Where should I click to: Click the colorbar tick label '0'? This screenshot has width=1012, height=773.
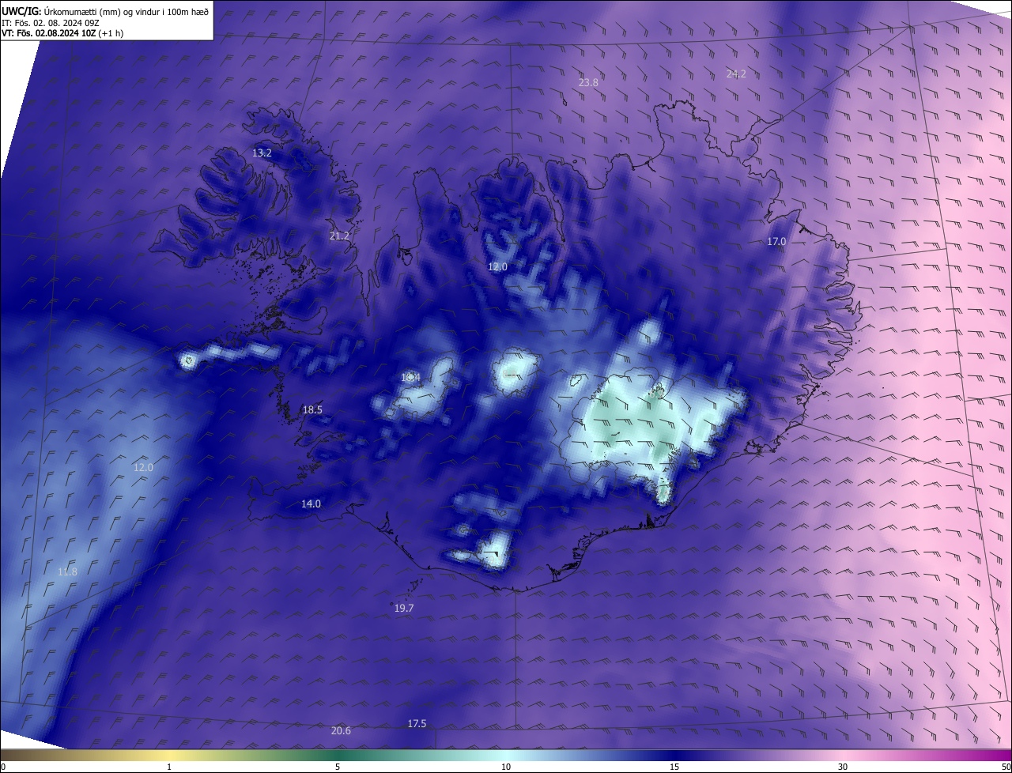3,767
